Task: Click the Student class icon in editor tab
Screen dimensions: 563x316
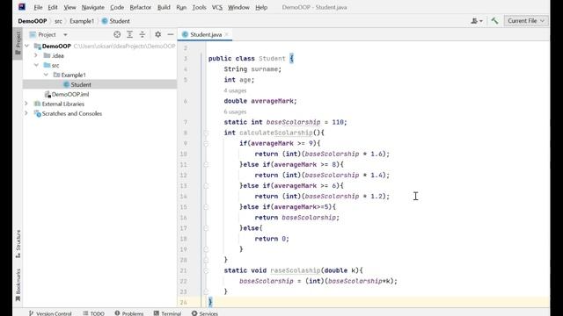Action: pos(185,34)
